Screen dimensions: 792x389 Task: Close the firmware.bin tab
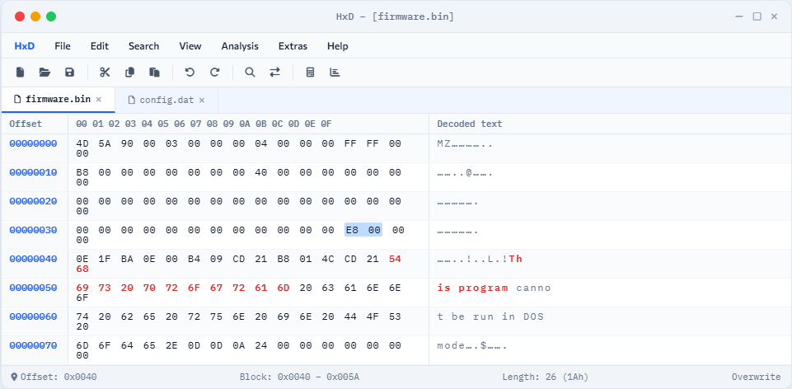pyautogui.click(x=99, y=100)
